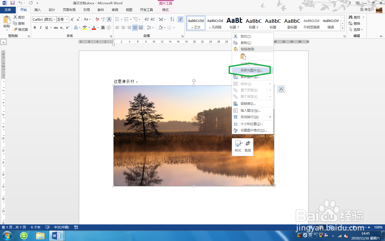This screenshot has width=385, height=241.
Task: Click the Word icon in taskbar
Action: tap(56, 236)
